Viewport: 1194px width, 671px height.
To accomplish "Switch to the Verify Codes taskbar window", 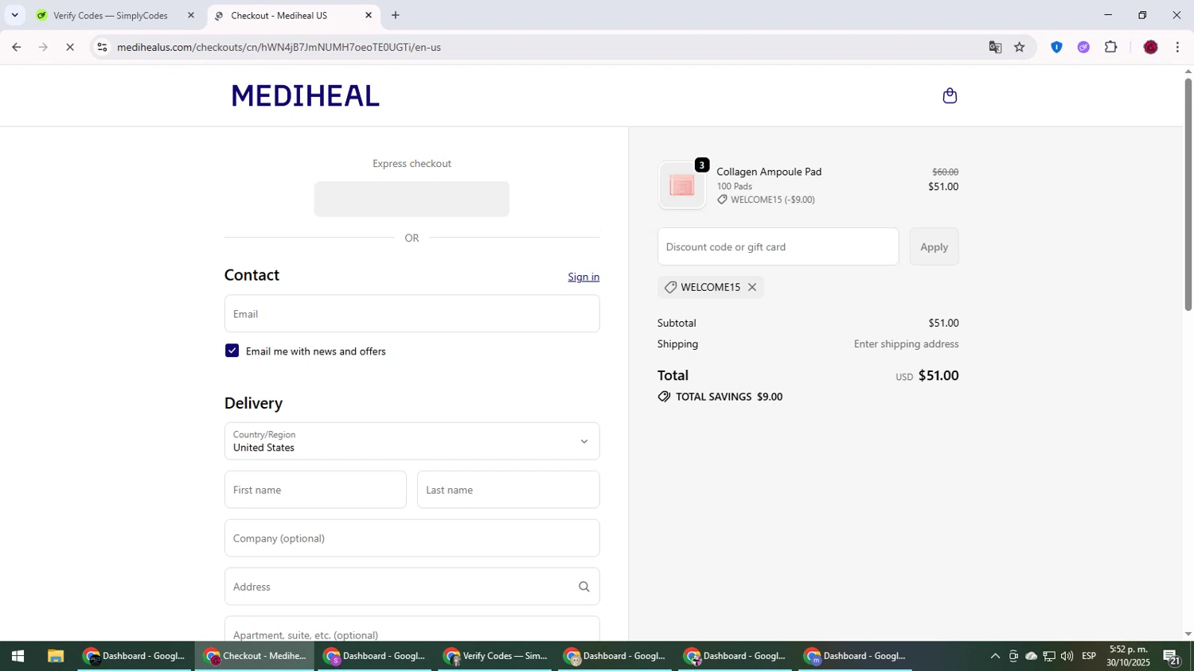I will pyautogui.click(x=494, y=656).
